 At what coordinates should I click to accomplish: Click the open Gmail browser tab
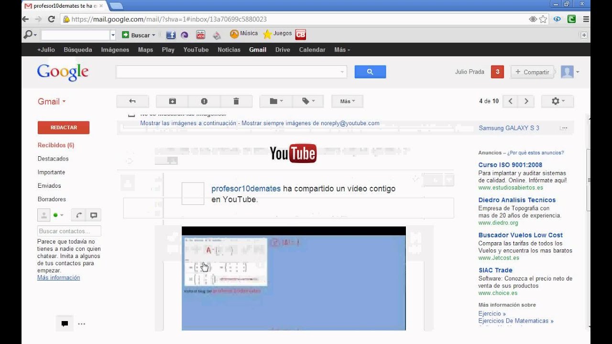pos(65,6)
